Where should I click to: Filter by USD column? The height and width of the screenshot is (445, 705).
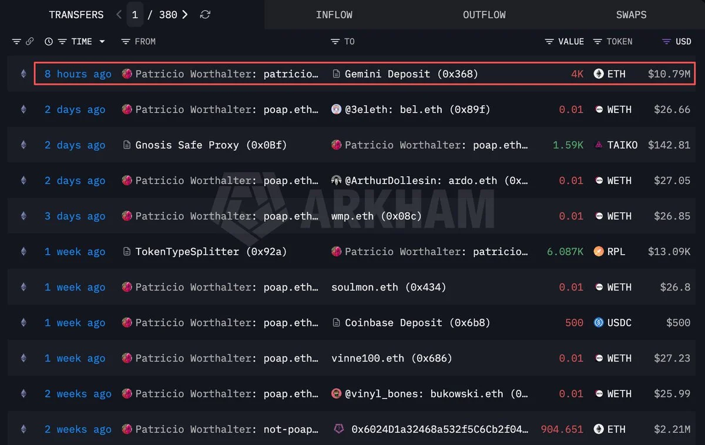click(666, 42)
